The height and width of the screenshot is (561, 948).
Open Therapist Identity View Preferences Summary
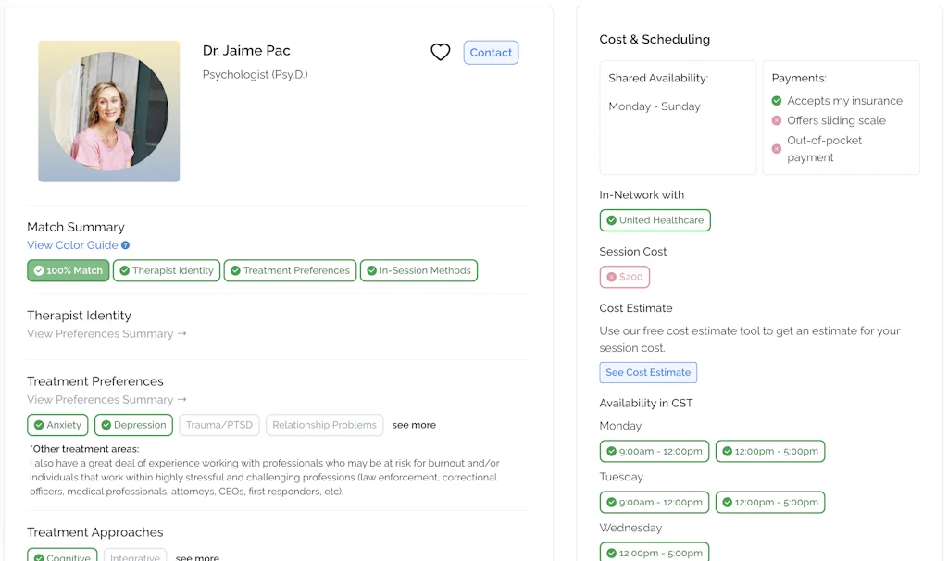click(x=106, y=334)
